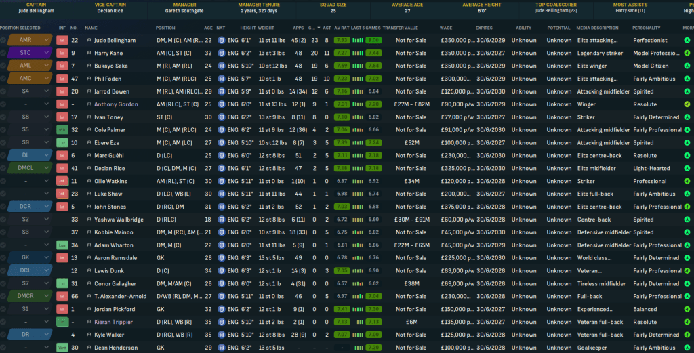Viewport: 694px width, 353px height.
Task: Click the England badge next to Harry Kane
Action: click(222, 53)
